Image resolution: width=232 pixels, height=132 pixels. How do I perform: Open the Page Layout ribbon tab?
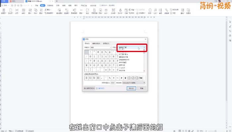tap(50, 6)
